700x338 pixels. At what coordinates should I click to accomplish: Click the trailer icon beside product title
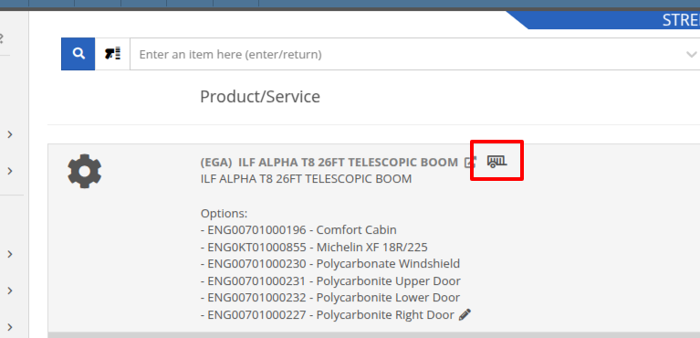point(496,161)
